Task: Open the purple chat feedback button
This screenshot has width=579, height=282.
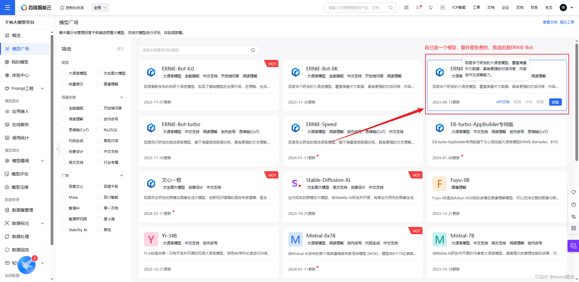Action: coord(573,246)
